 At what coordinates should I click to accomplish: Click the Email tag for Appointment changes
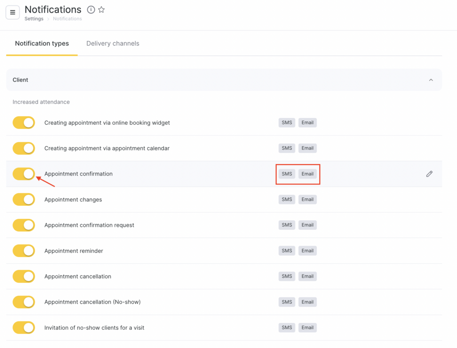coord(307,200)
